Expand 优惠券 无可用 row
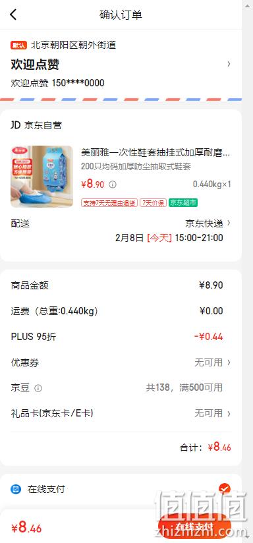The image size is (253, 543). (x=121, y=362)
